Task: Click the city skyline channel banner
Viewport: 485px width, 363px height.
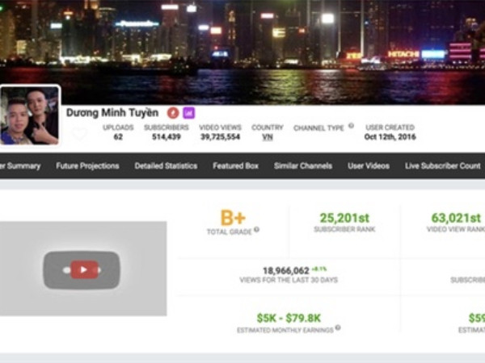Action: click(242, 51)
